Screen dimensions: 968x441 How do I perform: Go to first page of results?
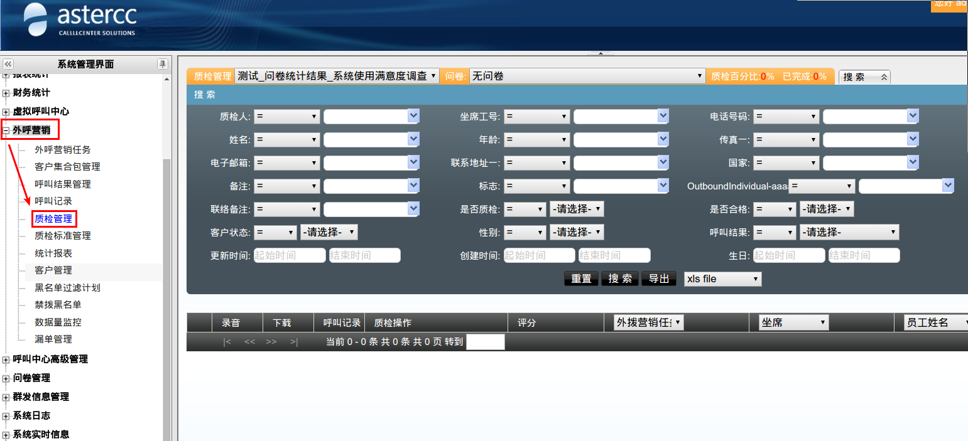pyautogui.click(x=227, y=342)
